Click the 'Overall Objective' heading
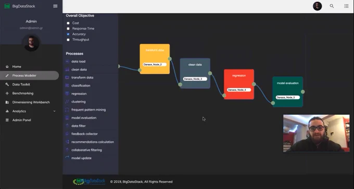The height and width of the screenshot is (189, 354). 80,16
